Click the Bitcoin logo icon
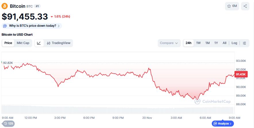 click(5, 6)
